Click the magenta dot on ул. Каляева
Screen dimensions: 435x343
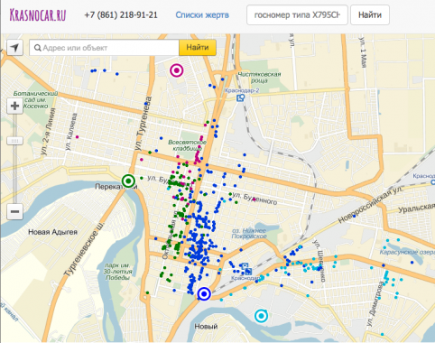tap(78, 137)
